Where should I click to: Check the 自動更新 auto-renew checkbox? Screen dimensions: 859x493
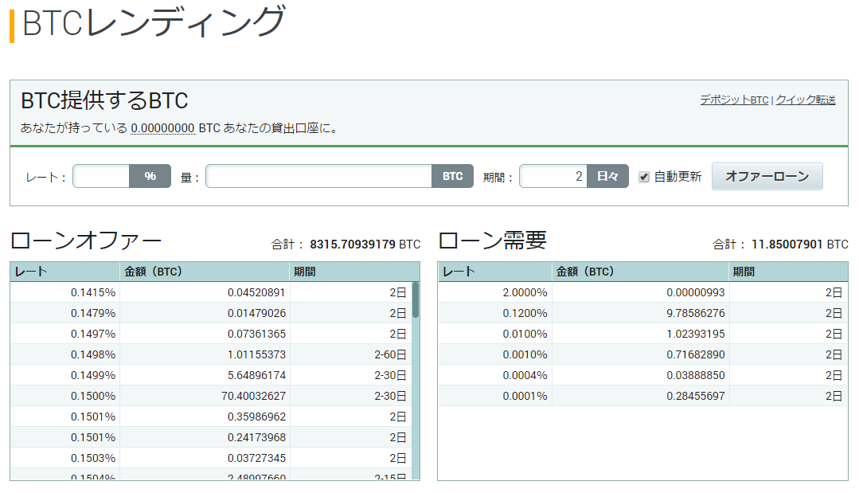point(644,177)
